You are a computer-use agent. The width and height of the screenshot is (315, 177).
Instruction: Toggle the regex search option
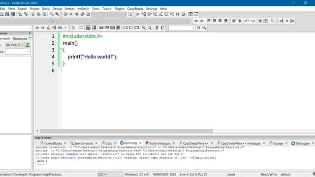point(65,28)
